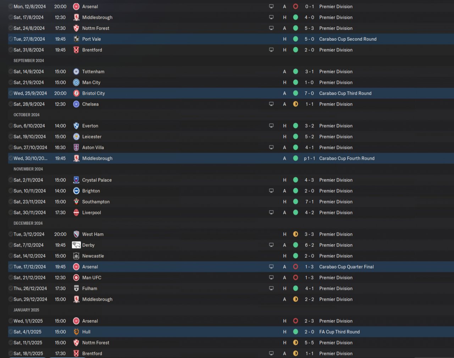This screenshot has height=358, width=454.
Task: Click the Derby club crest icon
Action: click(76, 245)
